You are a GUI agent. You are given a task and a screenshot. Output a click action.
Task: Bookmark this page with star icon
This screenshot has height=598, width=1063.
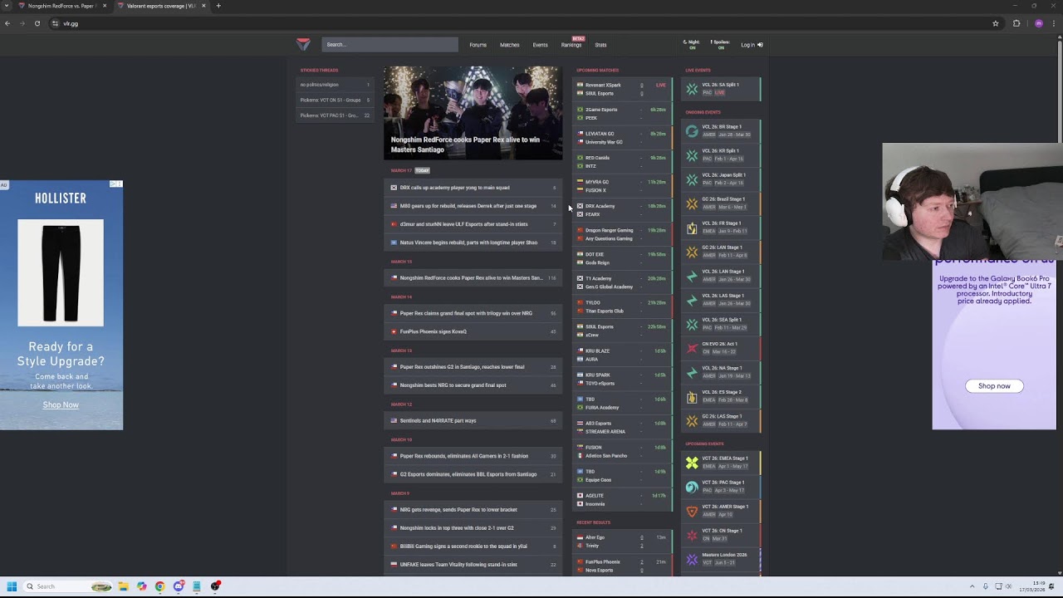(996, 23)
